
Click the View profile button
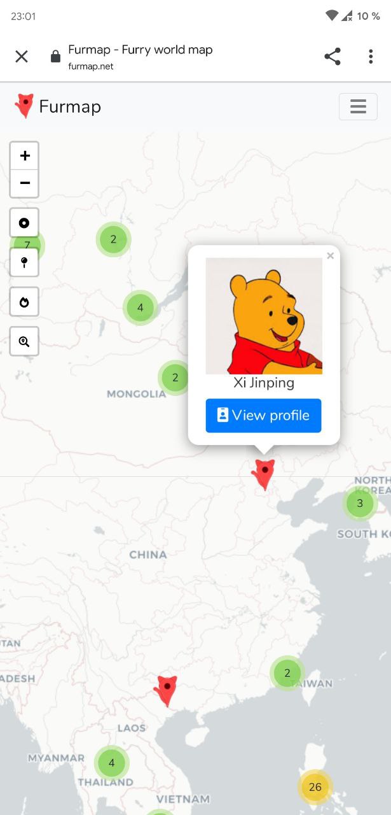pyautogui.click(x=263, y=415)
